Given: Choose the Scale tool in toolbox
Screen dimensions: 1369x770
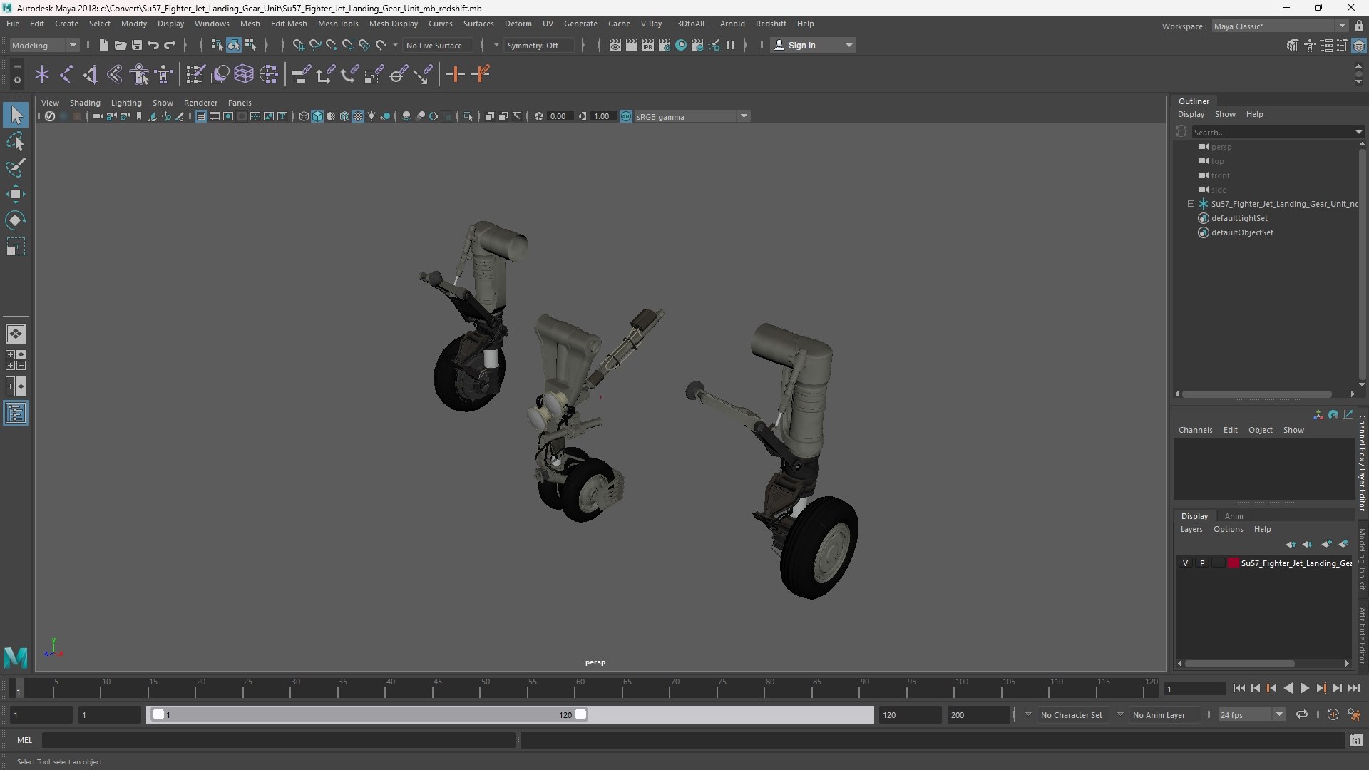Looking at the screenshot, I should click(x=16, y=247).
